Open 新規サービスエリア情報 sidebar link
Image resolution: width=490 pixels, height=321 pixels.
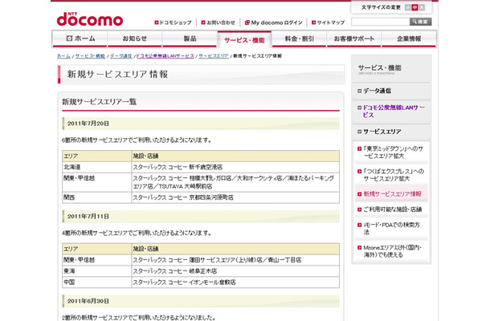391,194
